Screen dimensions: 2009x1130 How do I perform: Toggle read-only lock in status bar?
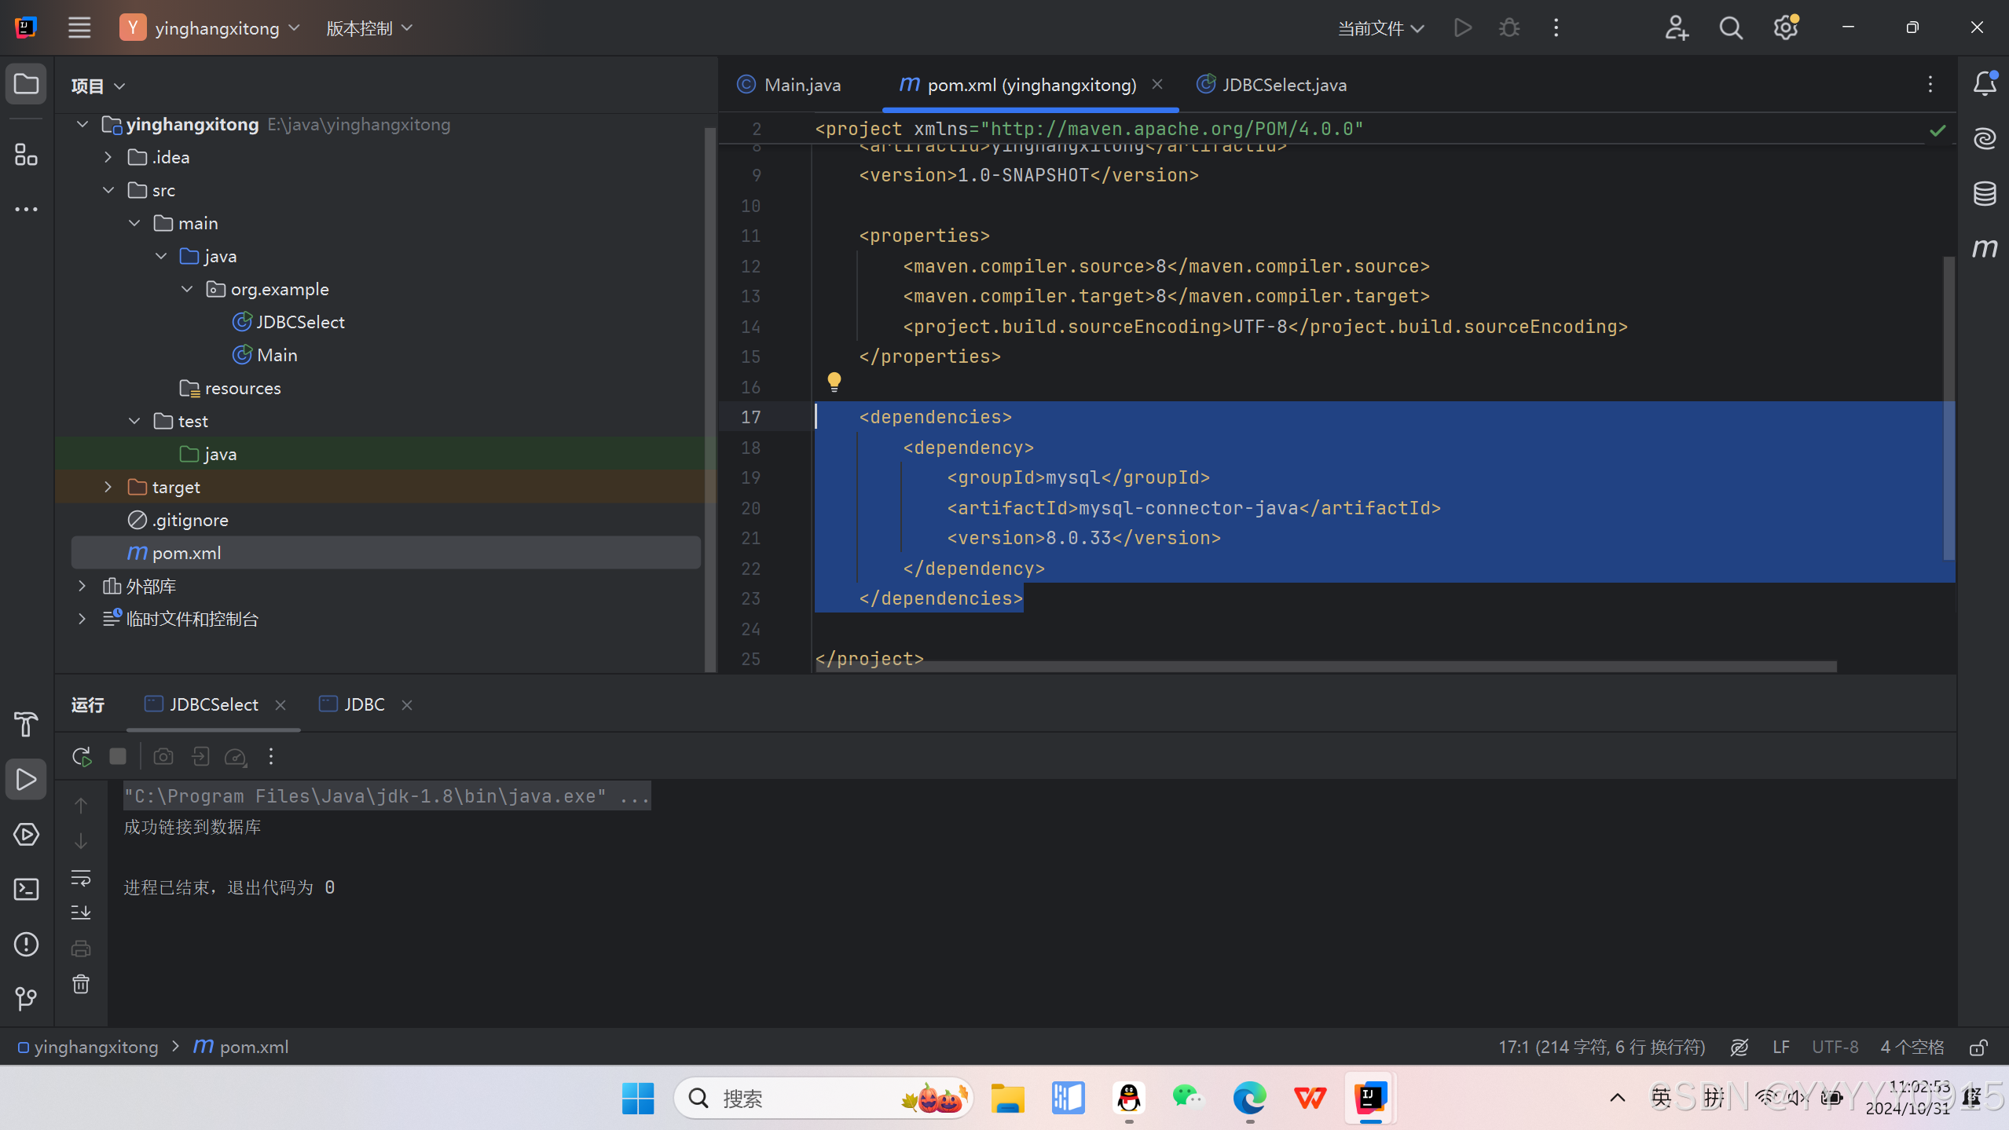(x=1978, y=1047)
